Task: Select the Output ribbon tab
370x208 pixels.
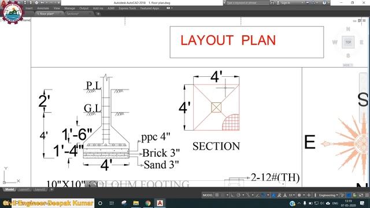Action: [84, 8]
